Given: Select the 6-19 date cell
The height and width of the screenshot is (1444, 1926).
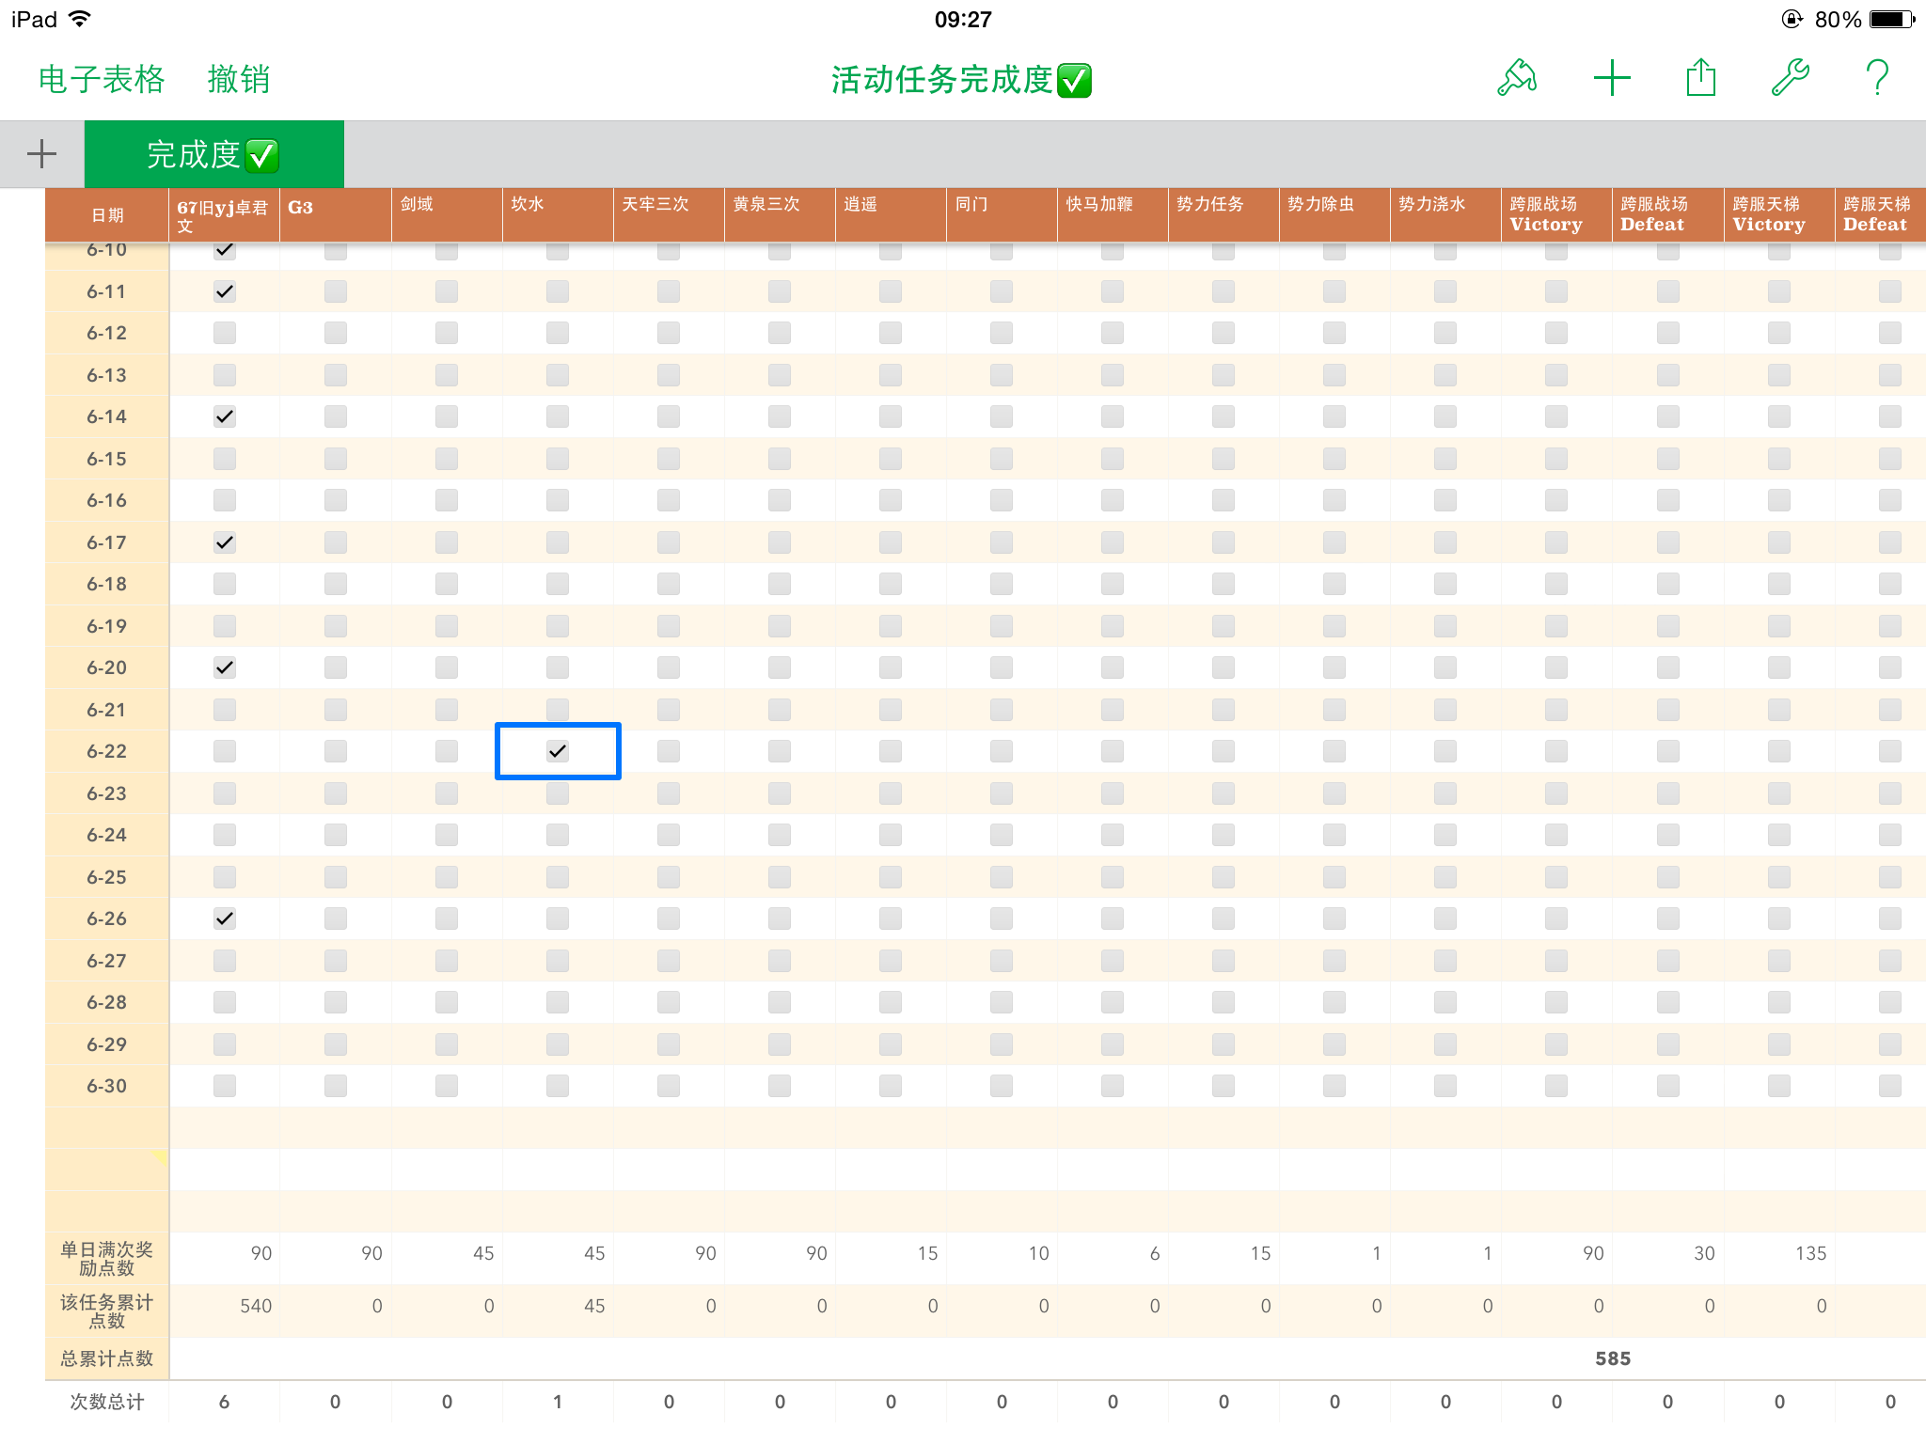Looking at the screenshot, I should (x=107, y=626).
